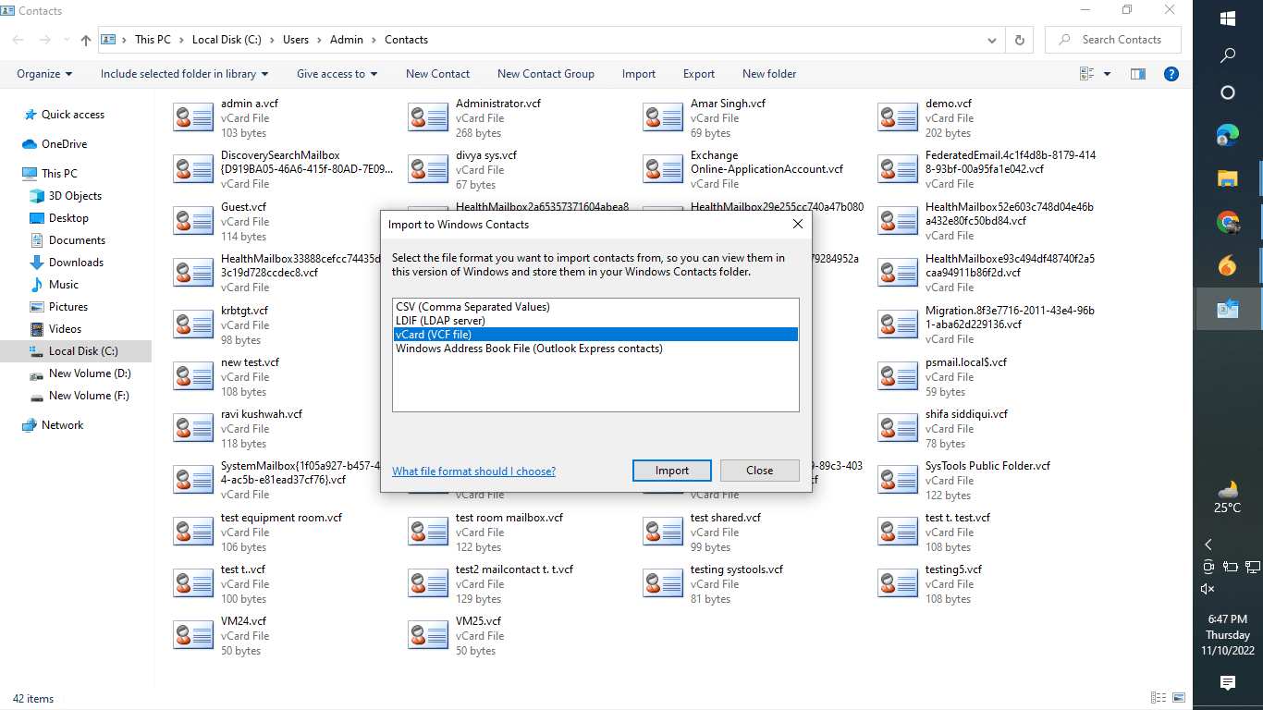Open the taskbar Search icon

[x=1228, y=55]
